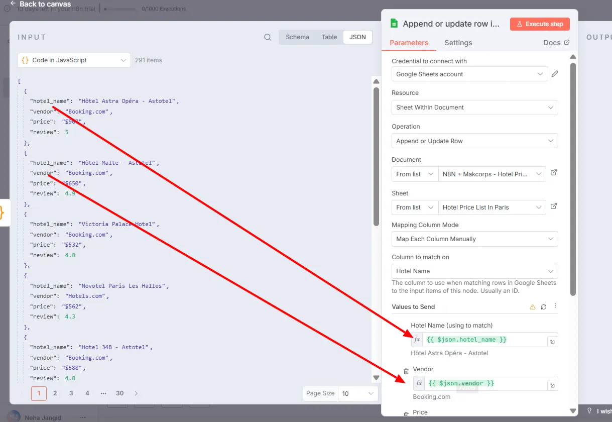Screen dimensions: 612x422
Task: Select the "$562" price value
Action: click(x=72, y=306)
